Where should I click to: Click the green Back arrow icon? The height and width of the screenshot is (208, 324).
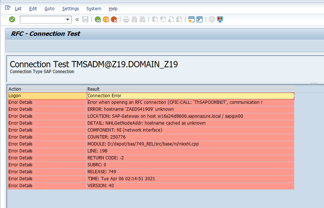click(x=98, y=19)
